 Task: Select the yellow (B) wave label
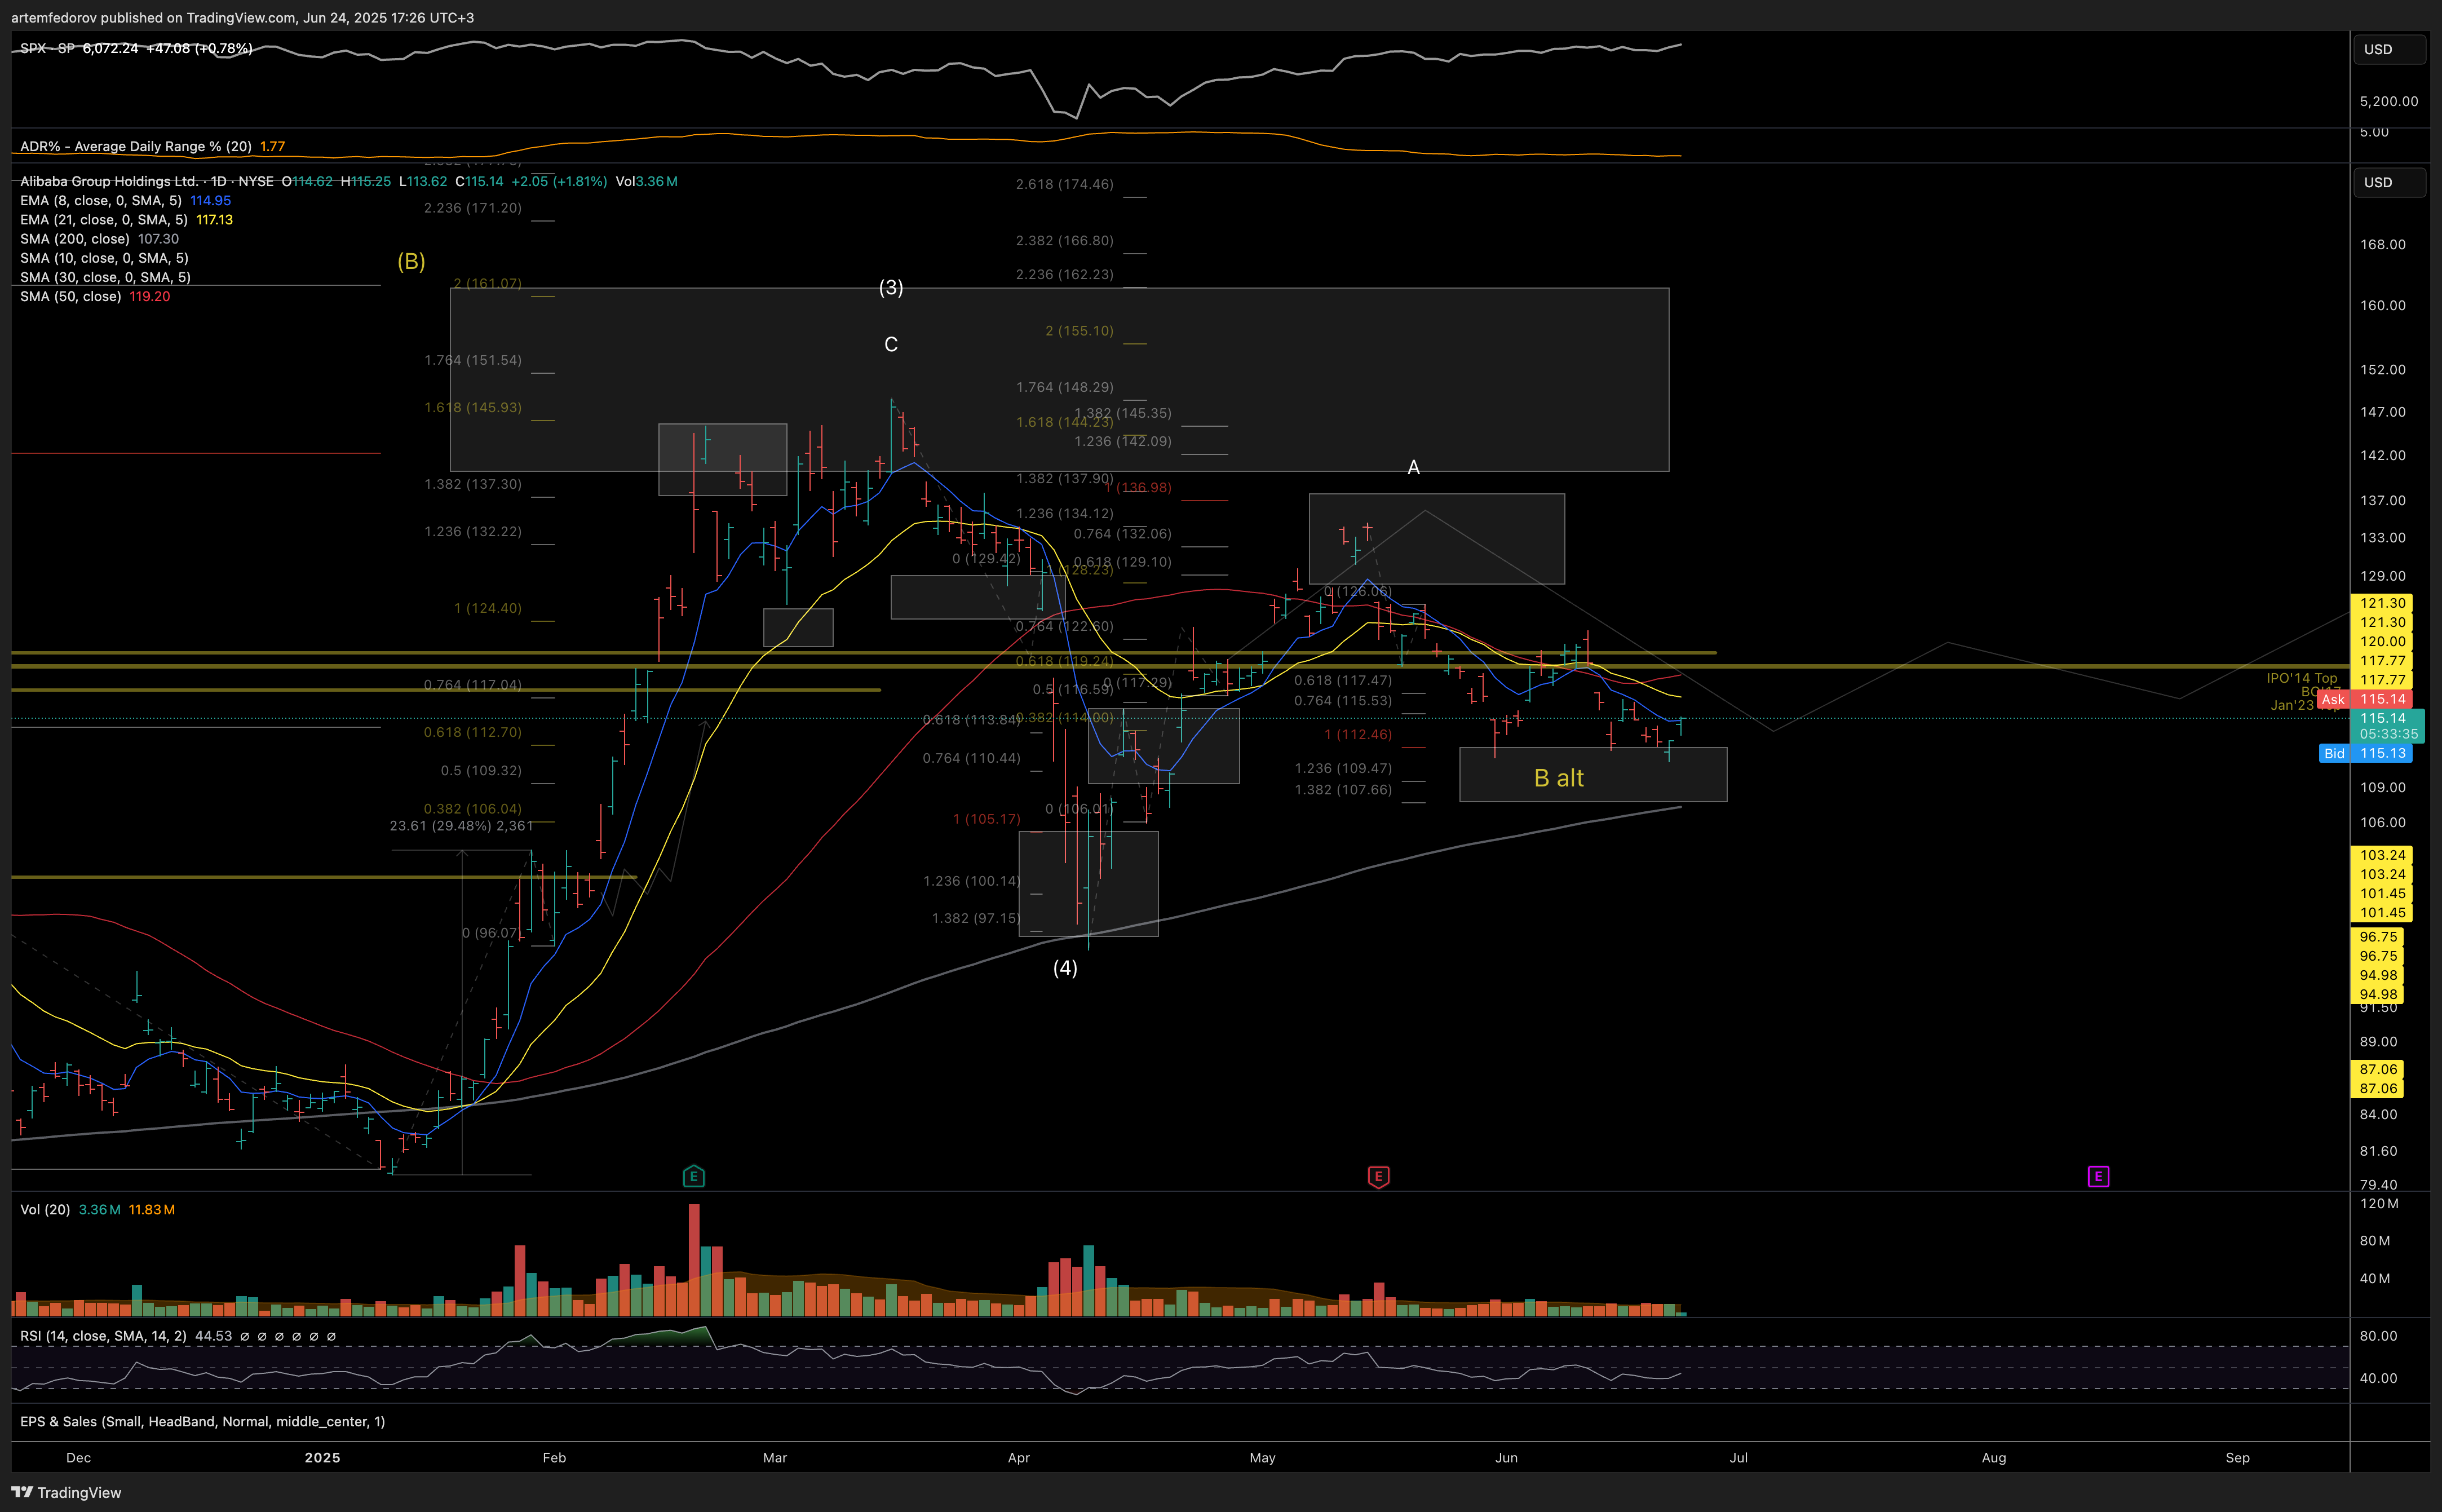[411, 261]
